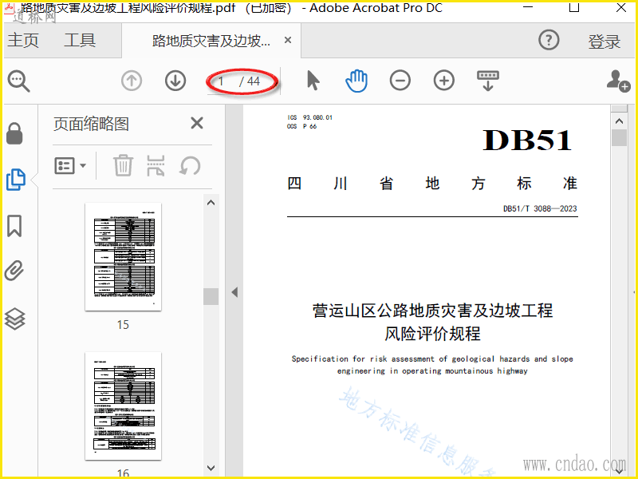Image resolution: width=638 pixels, height=479 pixels.
Task: Minimize the Acrobat window
Action: point(528,7)
